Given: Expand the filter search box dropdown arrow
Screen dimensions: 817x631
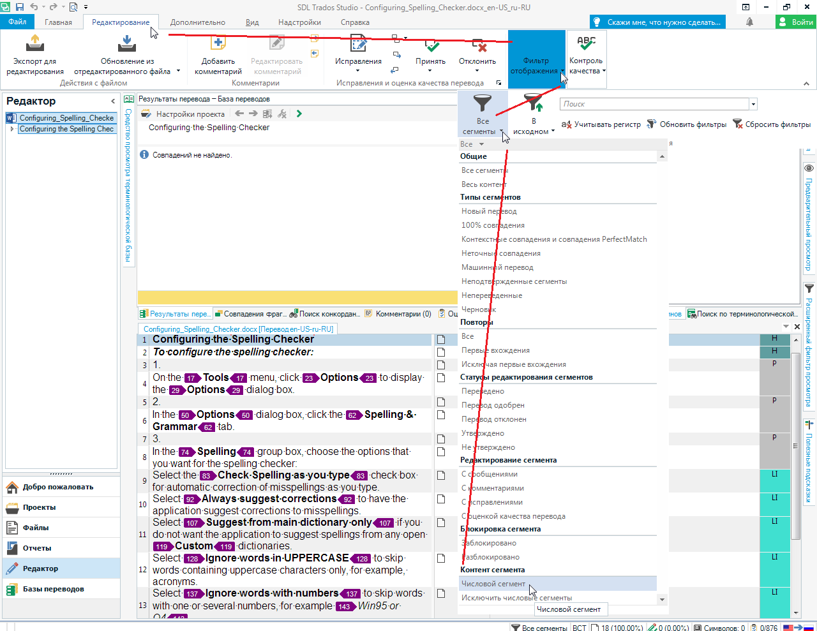Looking at the screenshot, I should tap(753, 104).
